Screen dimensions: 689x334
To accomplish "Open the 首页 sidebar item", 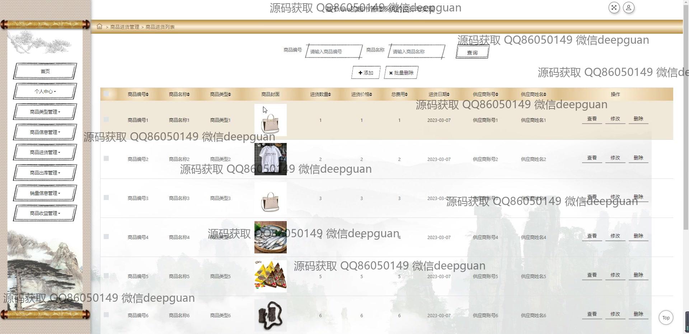I will click(45, 71).
